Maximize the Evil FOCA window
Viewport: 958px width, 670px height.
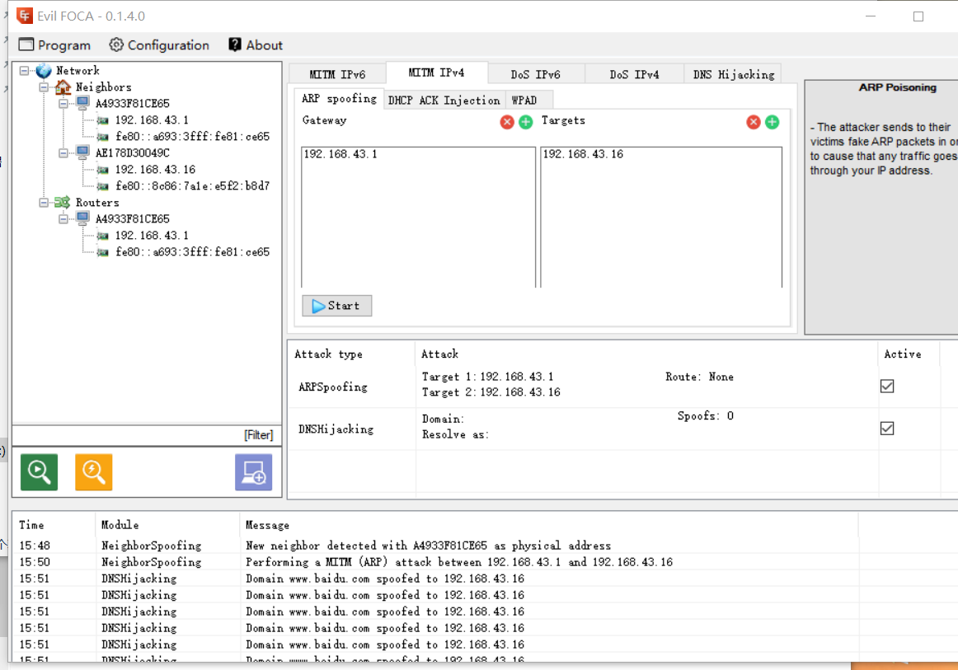(918, 16)
